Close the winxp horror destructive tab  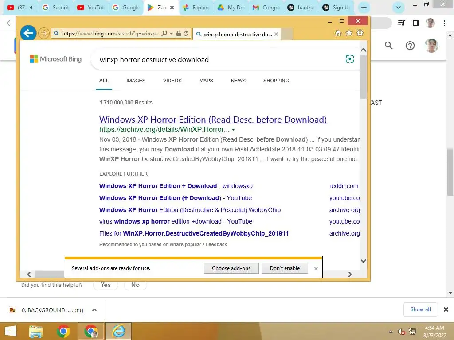click(276, 34)
